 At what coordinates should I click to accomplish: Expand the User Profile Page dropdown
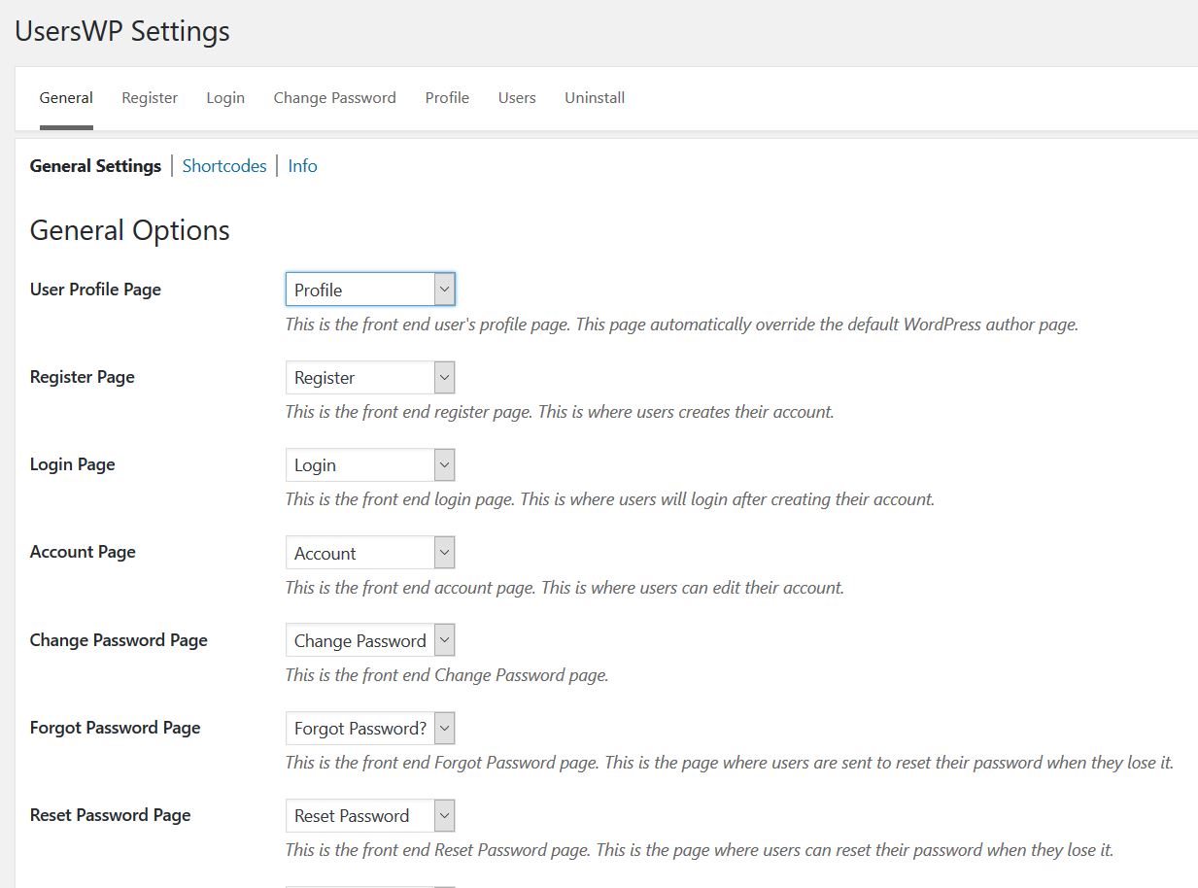[x=369, y=290]
